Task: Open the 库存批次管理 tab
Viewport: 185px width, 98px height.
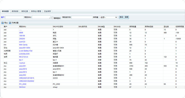Action: pyautogui.click(x=36, y=11)
